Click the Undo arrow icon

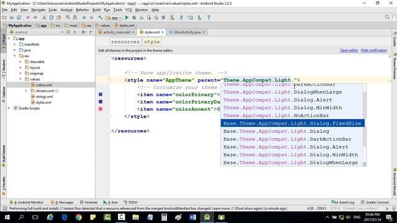[x=28, y=18]
